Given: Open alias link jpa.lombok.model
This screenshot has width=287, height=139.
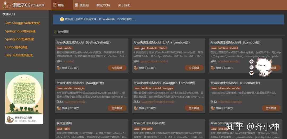Looking at the screenshot, I should point(154,61).
